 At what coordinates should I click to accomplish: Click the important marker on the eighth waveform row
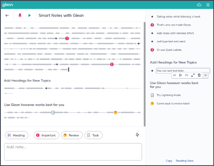point(112,64)
